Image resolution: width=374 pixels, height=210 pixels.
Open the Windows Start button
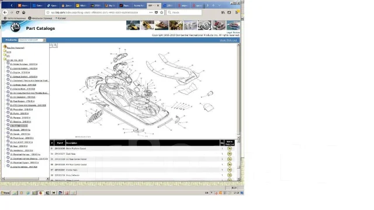pos(5,193)
